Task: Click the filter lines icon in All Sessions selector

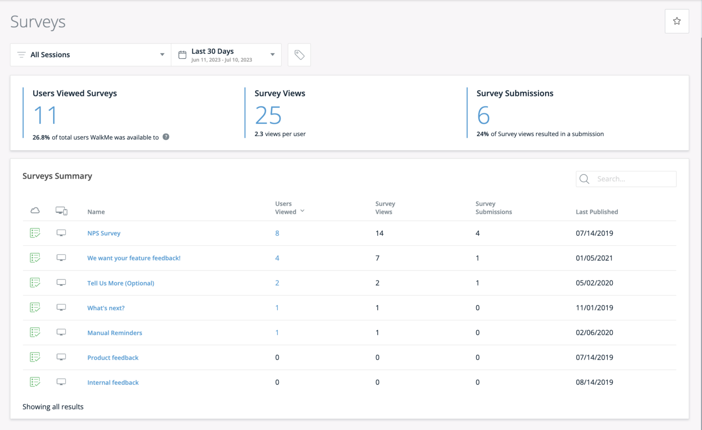Action: [21, 54]
